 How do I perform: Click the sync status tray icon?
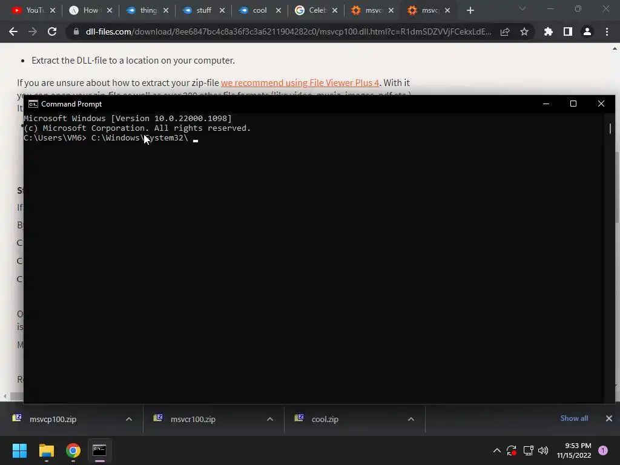pyautogui.click(x=512, y=450)
